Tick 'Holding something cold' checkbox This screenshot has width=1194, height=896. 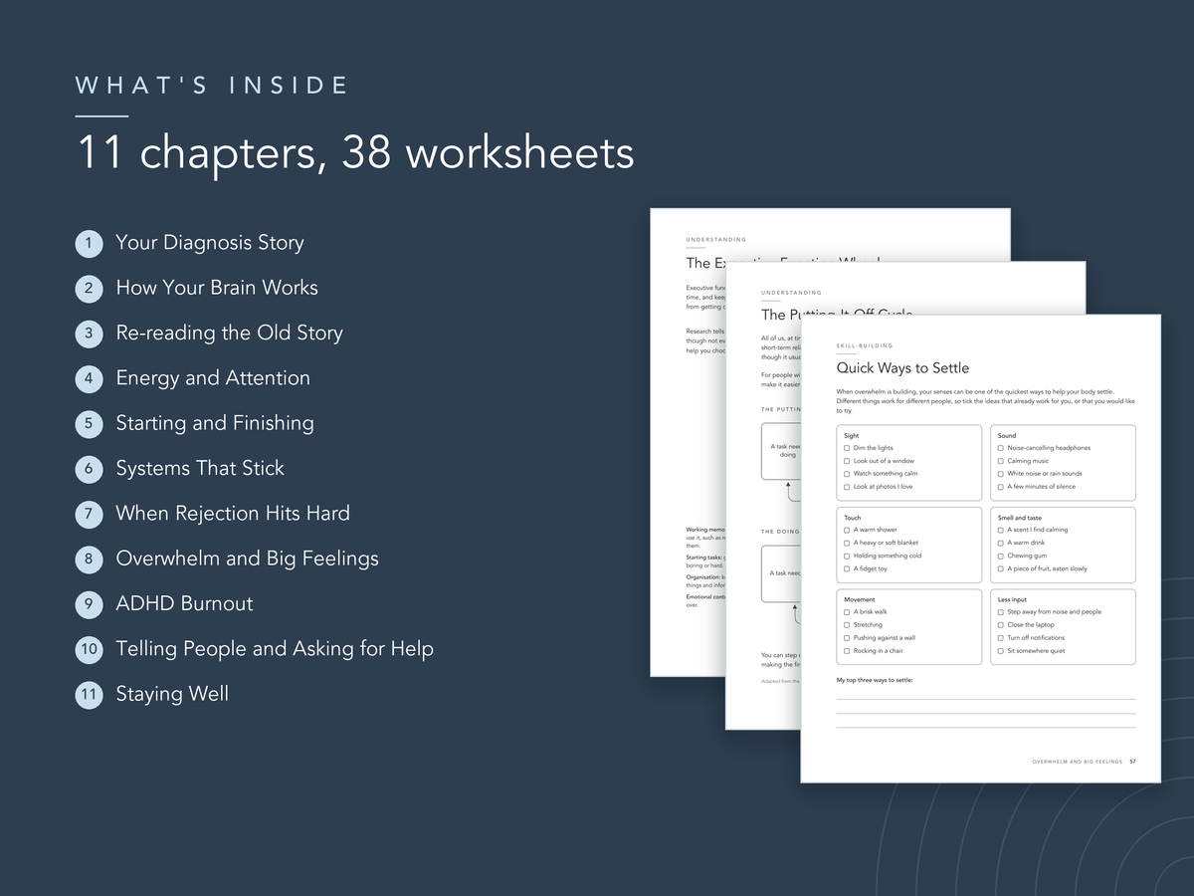pos(847,556)
